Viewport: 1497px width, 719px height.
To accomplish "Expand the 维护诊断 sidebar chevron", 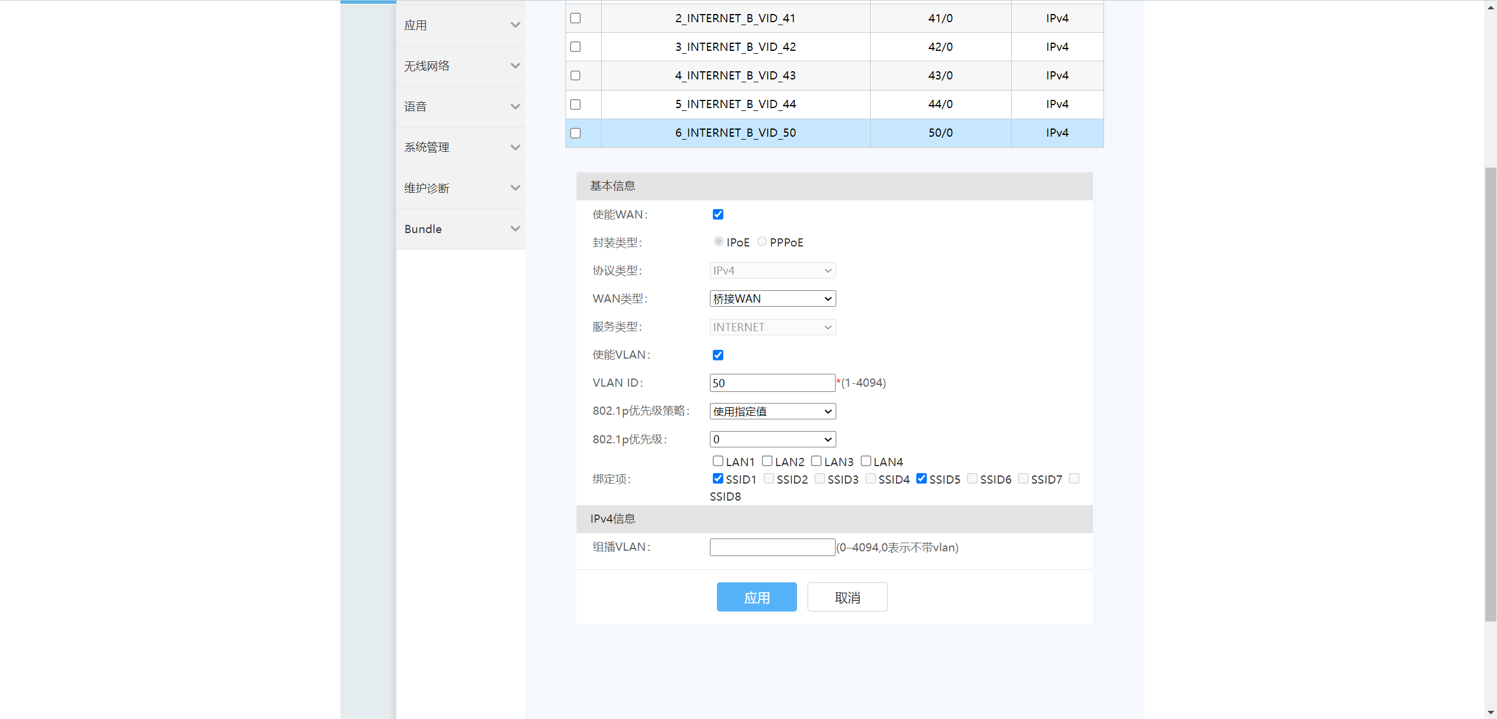I will click(x=515, y=188).
